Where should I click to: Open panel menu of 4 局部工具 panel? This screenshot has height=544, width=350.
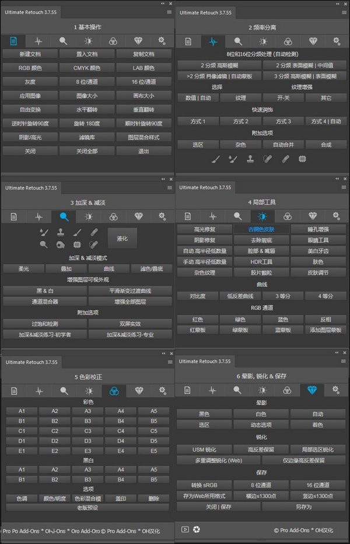[x=344, y=187]
